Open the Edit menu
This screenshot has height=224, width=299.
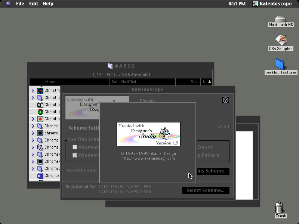[x=34, y=4]
